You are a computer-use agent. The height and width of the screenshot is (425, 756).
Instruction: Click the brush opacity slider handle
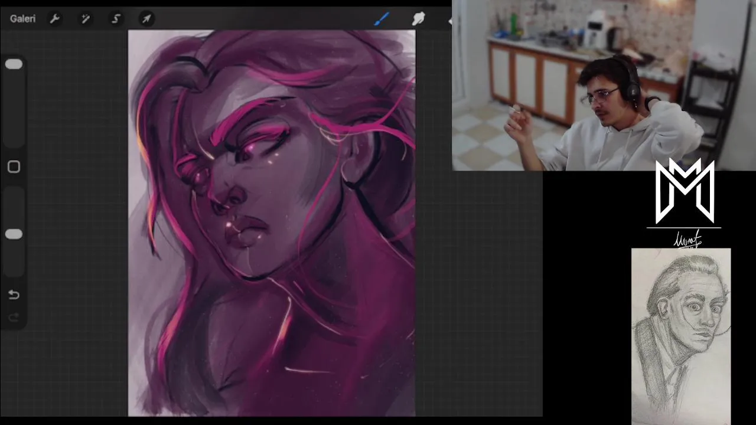tap(14, 234)
